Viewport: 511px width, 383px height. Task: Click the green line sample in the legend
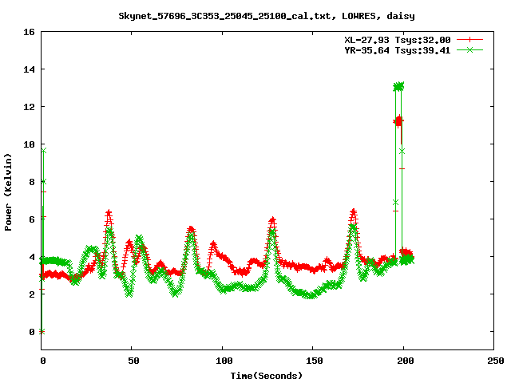point(470,49)
